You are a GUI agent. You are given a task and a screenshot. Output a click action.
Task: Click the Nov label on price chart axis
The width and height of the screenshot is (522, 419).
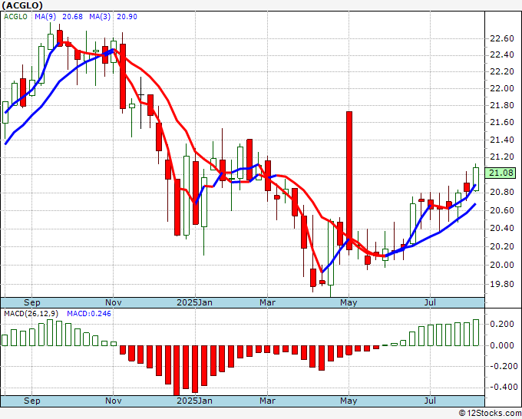(x=113, y=302)
